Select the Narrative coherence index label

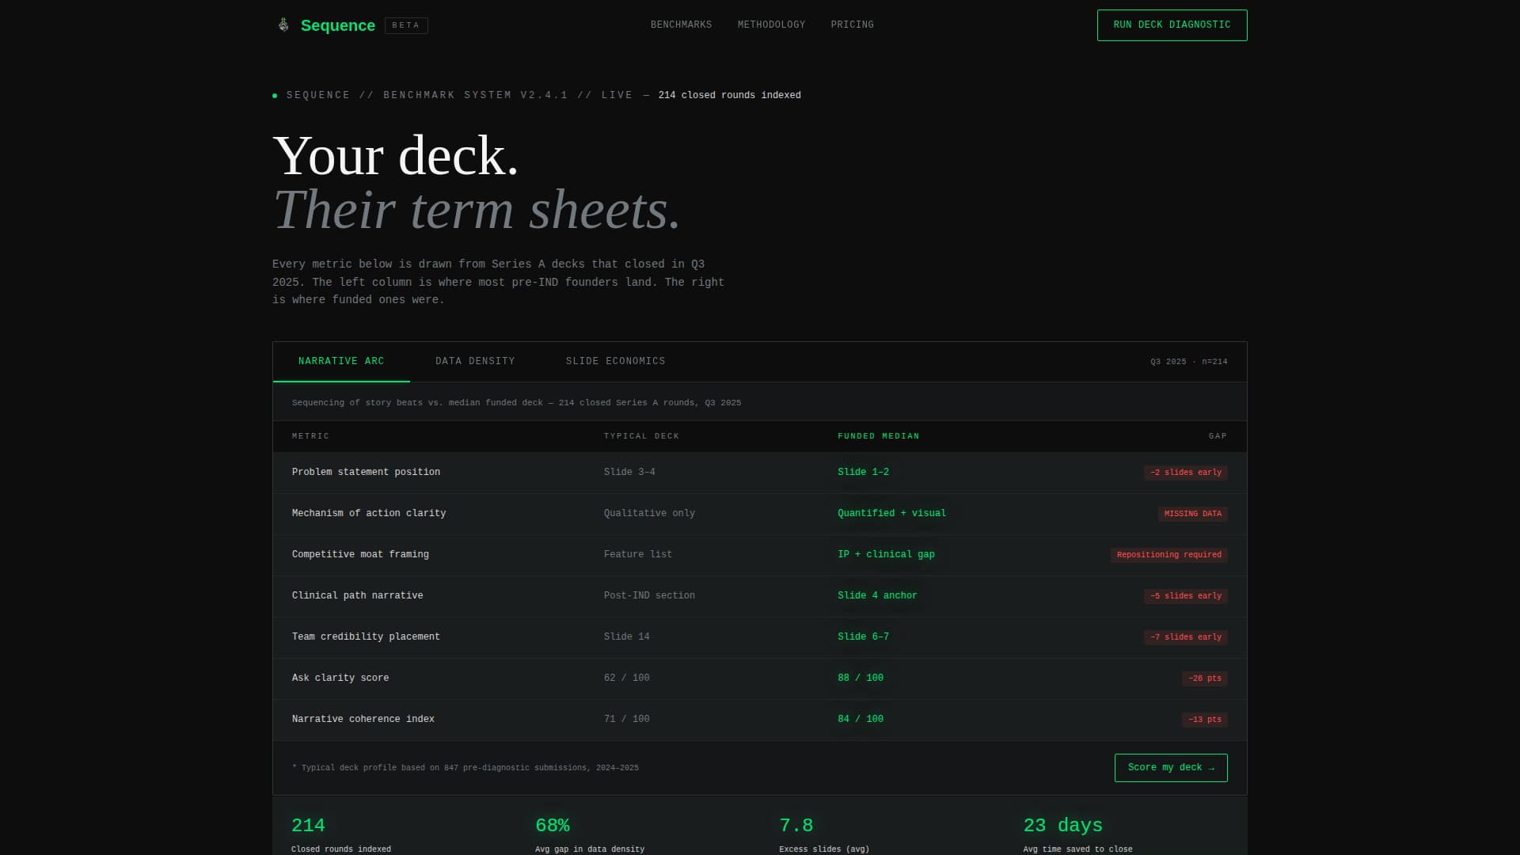click(363, 720)
